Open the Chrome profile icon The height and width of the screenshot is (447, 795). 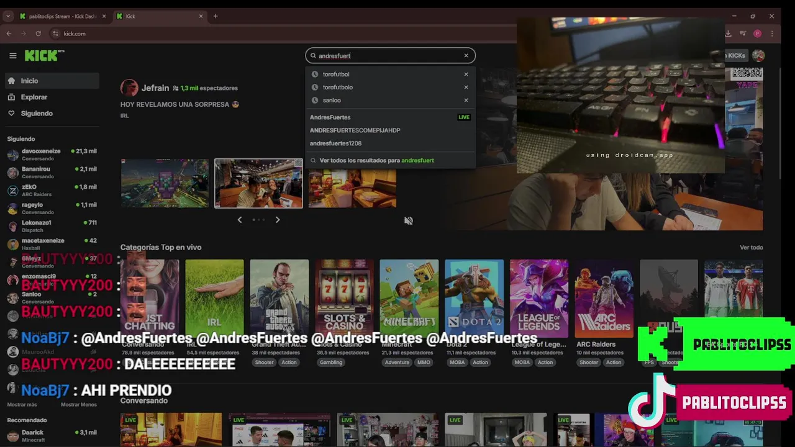point(757,34)
